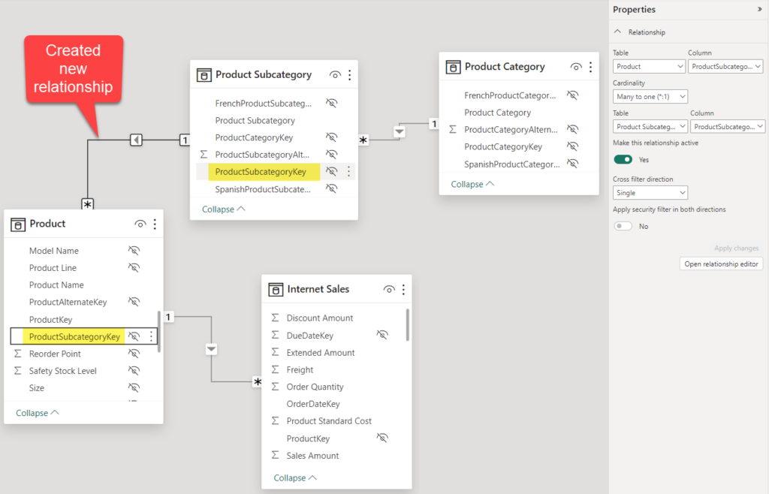Open the Product table options menu via ellipsis
This screenshot has height=494, width=769.
[x=153, y=223]
